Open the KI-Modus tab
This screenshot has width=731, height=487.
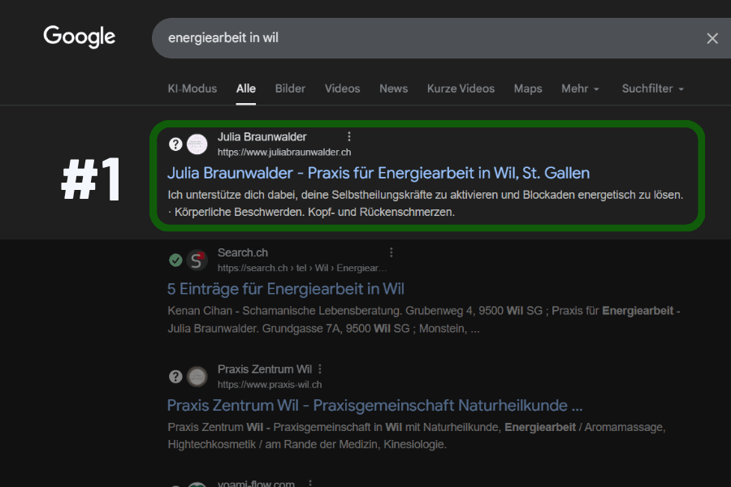[192, 88]
